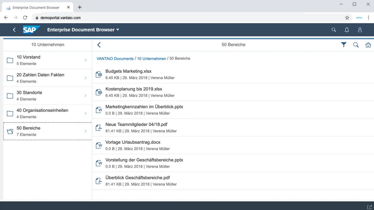
Task: Click the 10 Vorstand folder icon
Action: [x=10, y=60]
